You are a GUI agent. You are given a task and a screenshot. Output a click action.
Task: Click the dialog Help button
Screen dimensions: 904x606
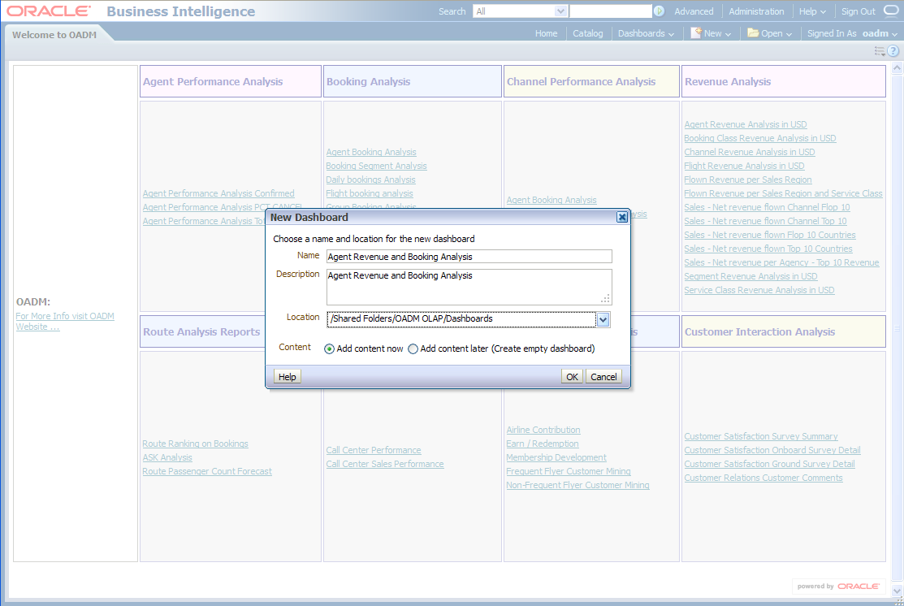(287, 377)
